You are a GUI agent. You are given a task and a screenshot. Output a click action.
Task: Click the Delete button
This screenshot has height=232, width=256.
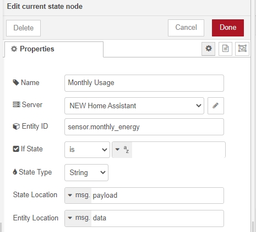[x=23, y=28]
